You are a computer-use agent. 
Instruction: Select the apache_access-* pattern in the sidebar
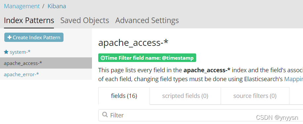[46, 63]
